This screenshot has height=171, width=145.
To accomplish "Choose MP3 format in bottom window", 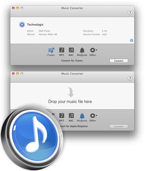I will click(62, 117).
